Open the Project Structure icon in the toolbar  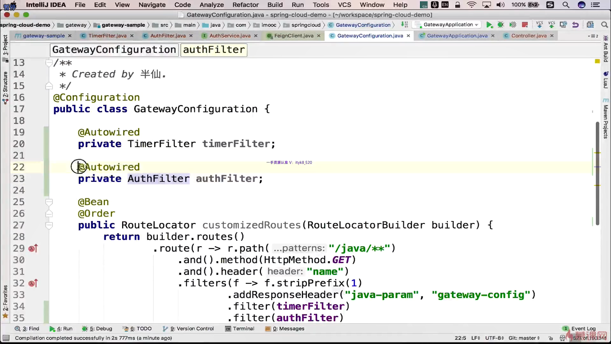[x=590, y=25]
